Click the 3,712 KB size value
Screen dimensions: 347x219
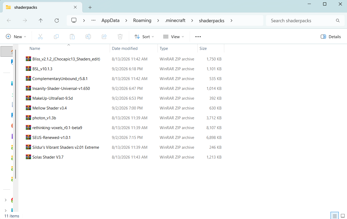[x=214, y=118]
